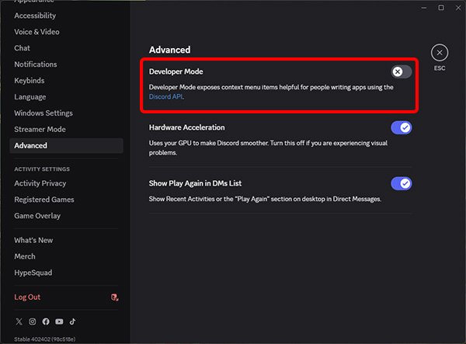The image size is (466, 344).
Task: Click the Show Play Again in DMs List label
Action: pyautogui.click(x=195, y=183)
